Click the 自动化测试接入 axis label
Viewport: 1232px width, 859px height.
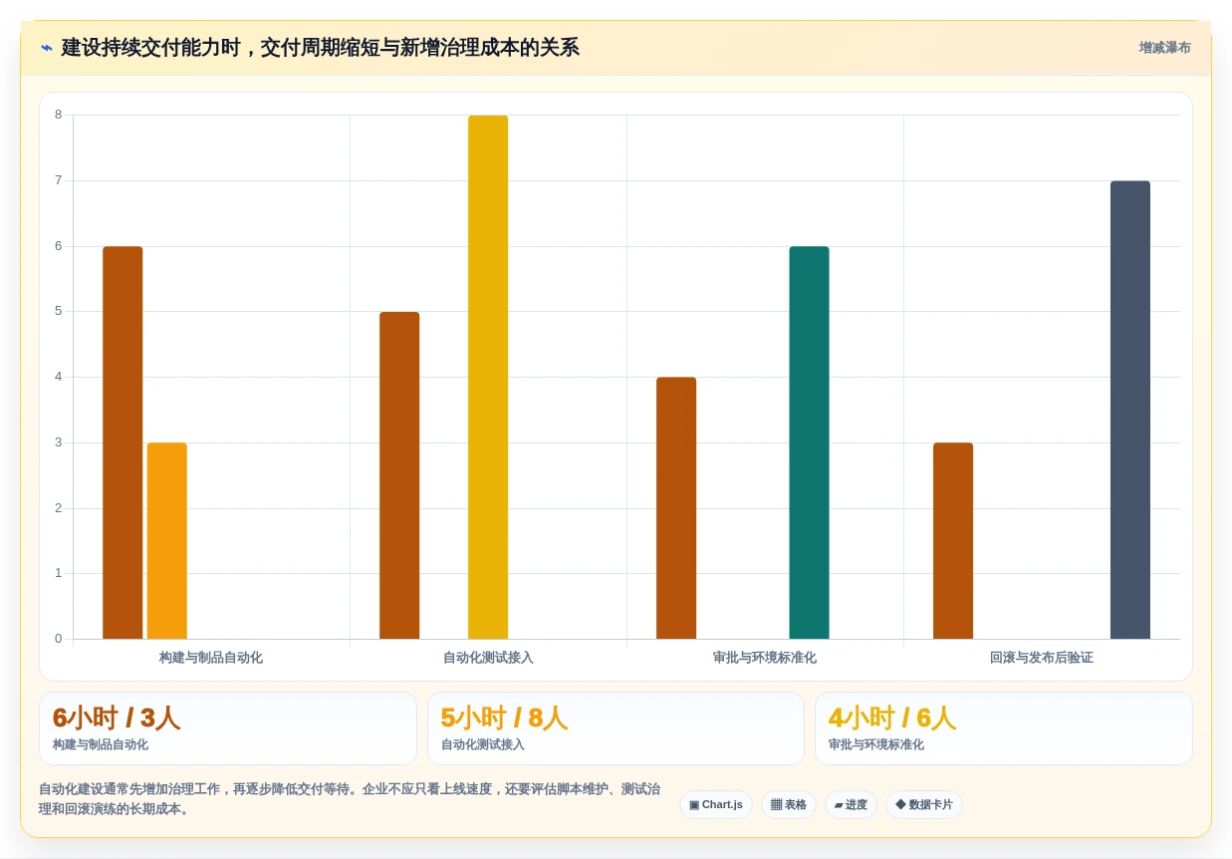(488, 658)
